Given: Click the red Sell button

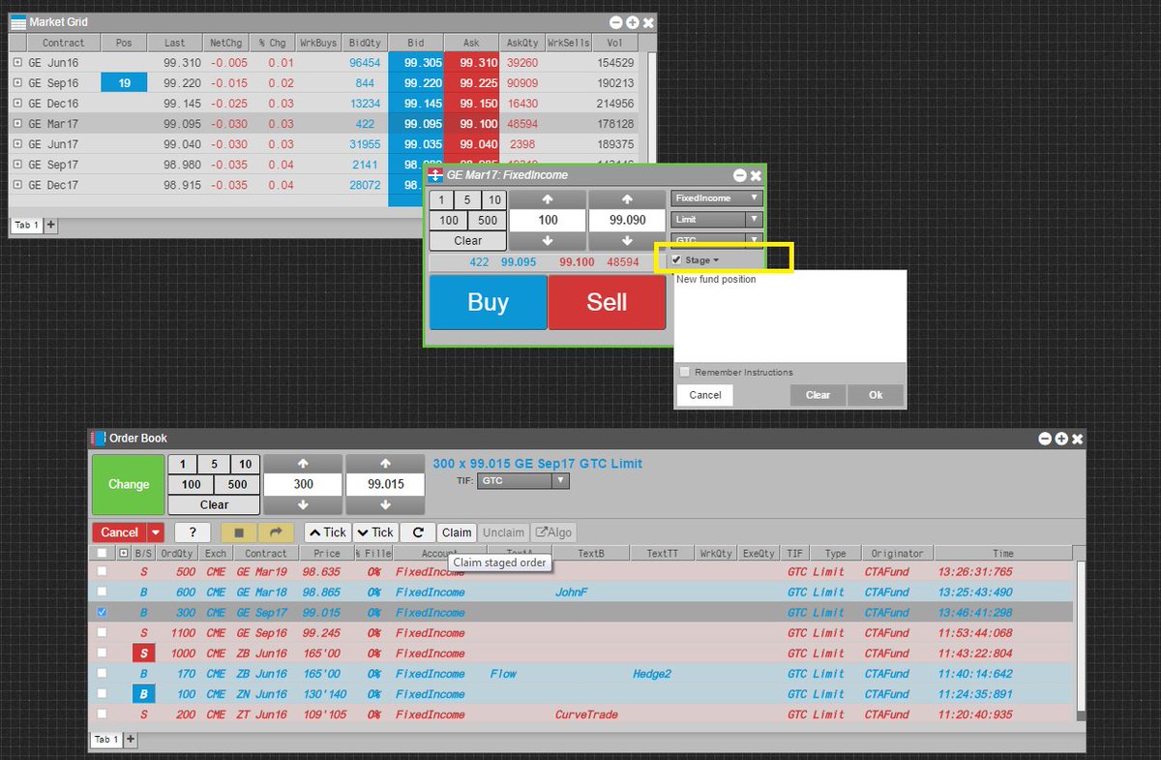Looking at the screenshot, I should [x=607, y=302].
